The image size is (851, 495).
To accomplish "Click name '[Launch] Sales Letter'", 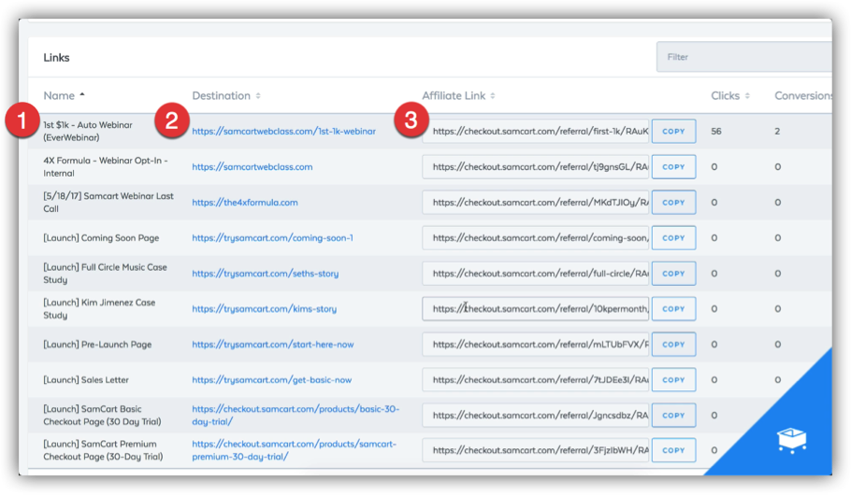I will point(86,380).
